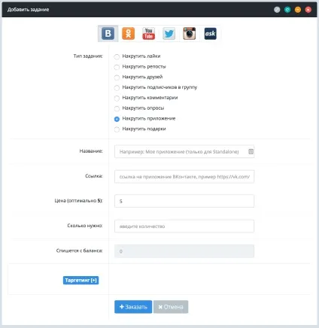The image size is (319, 328).
Task: Pick 'Накрутить подарки' radio option
Action: (x=117, y=129)
